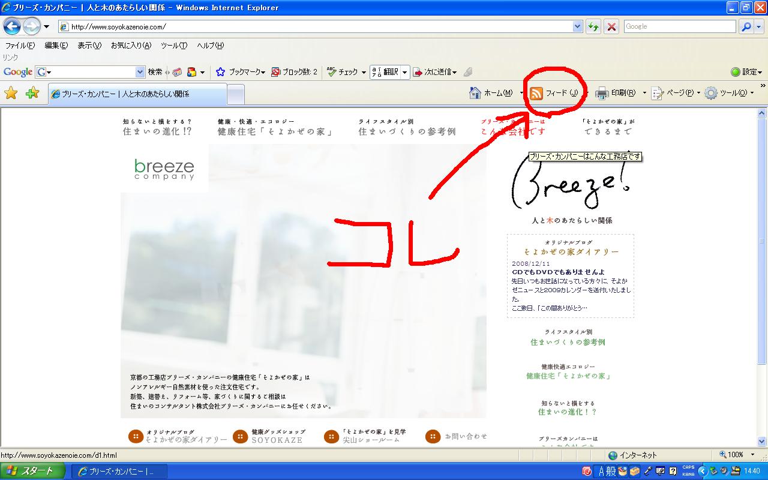Click the colorful Google toolbar gadget icon
Screen dimensions: 768x480
point(192,72)
